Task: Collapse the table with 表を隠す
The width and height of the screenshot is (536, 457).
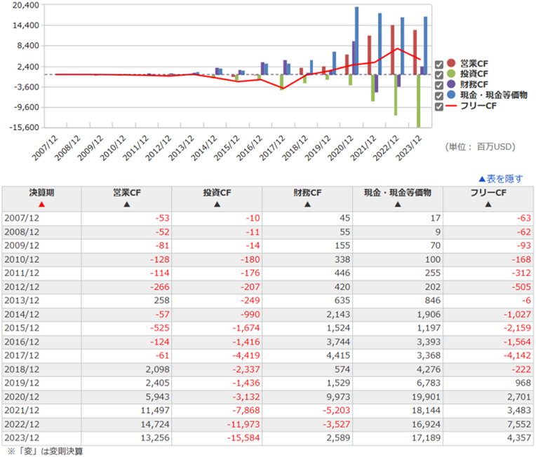Action: coord(500,179)
